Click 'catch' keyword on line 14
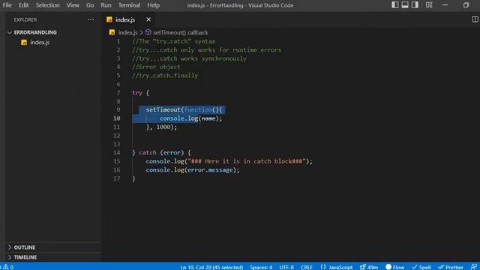The width and height of the screenshot is (480, 270). point(148,152)
